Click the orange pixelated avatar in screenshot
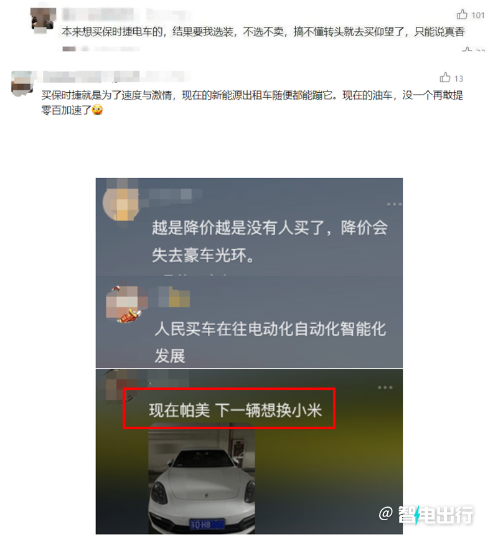The width and height of the screenshot is (498, 542). [121, 203]
